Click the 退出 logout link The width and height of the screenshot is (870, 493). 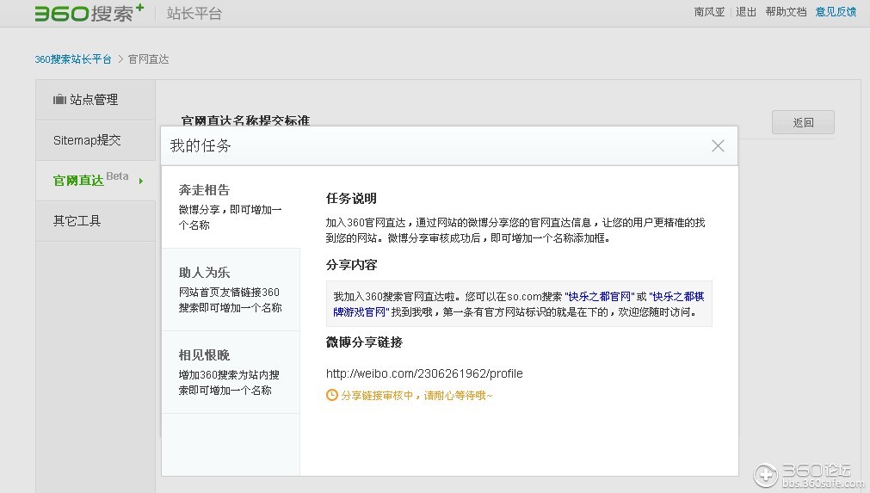tap(745, 12)
